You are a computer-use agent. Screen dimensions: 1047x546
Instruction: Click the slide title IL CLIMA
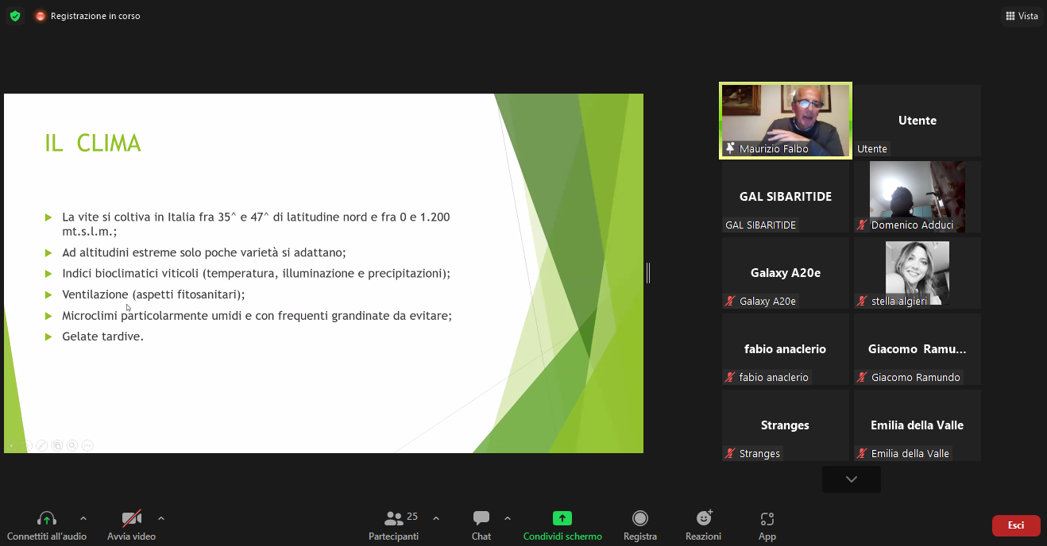[x=93, y=144]
